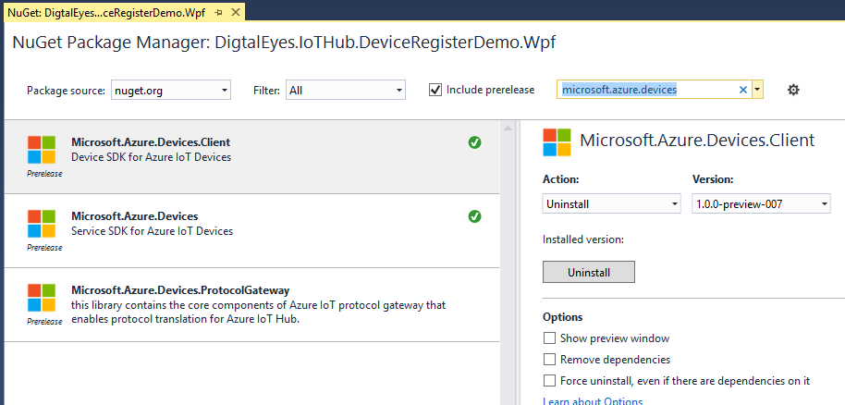Open Package source dropdown
Image resolution: width=845 pixels, height=405 pixels.
pos(171,90)
